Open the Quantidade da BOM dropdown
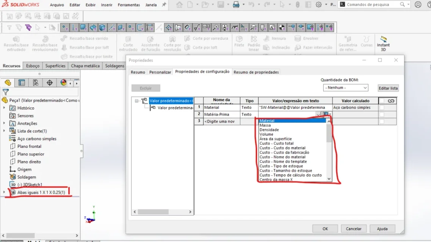 point(345,88)
